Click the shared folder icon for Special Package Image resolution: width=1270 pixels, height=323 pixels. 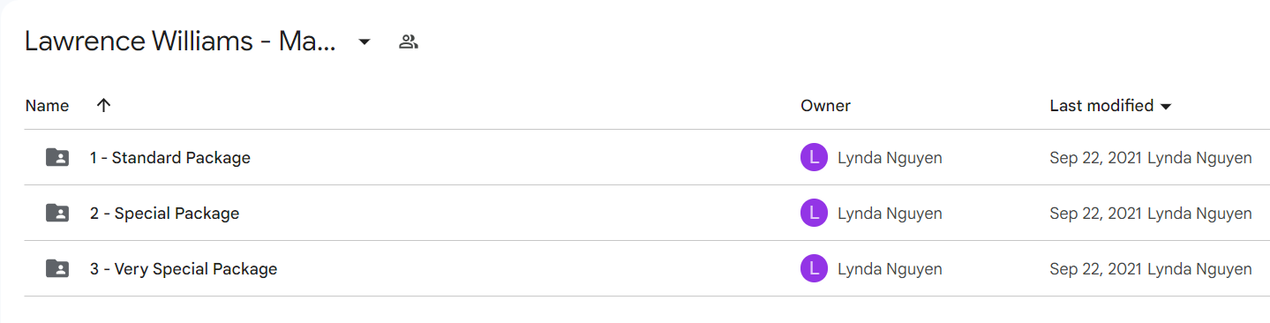[57, 213]
